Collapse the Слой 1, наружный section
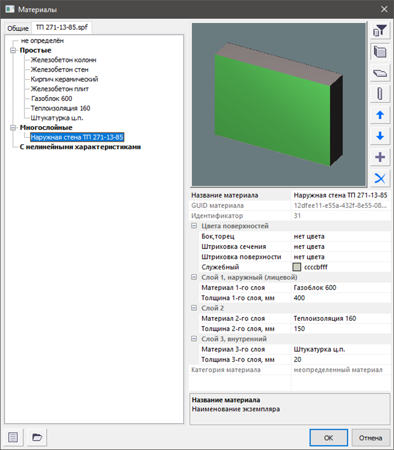 tap(194, 277)
